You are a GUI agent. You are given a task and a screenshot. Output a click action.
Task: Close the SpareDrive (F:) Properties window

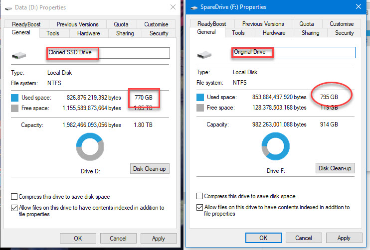click(x=359, y=6)
